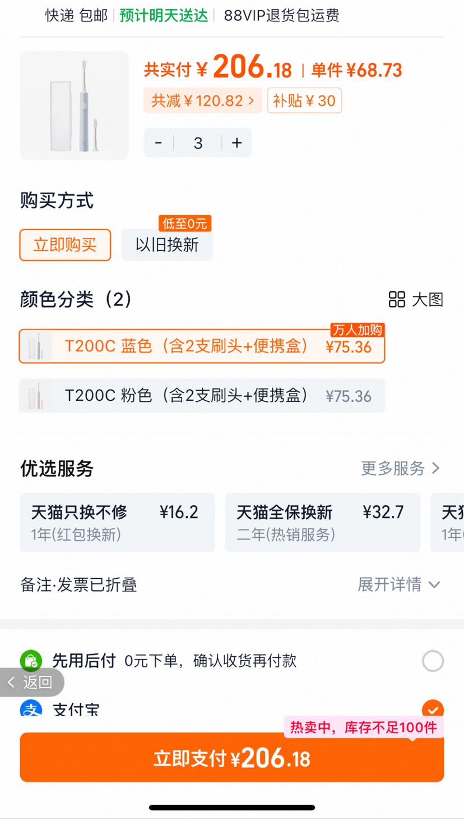Open the blue T200C color thumbnail
464x819 pixels.
(37, 346)
